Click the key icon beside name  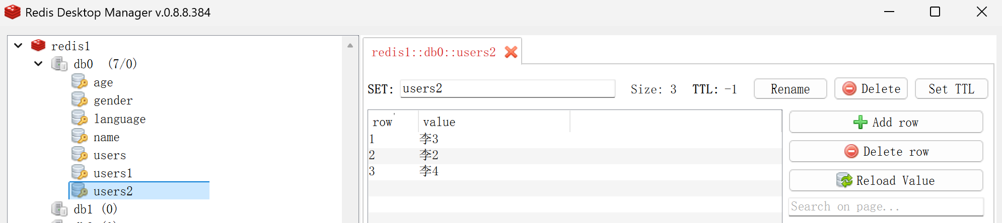[x=80, y=136]
